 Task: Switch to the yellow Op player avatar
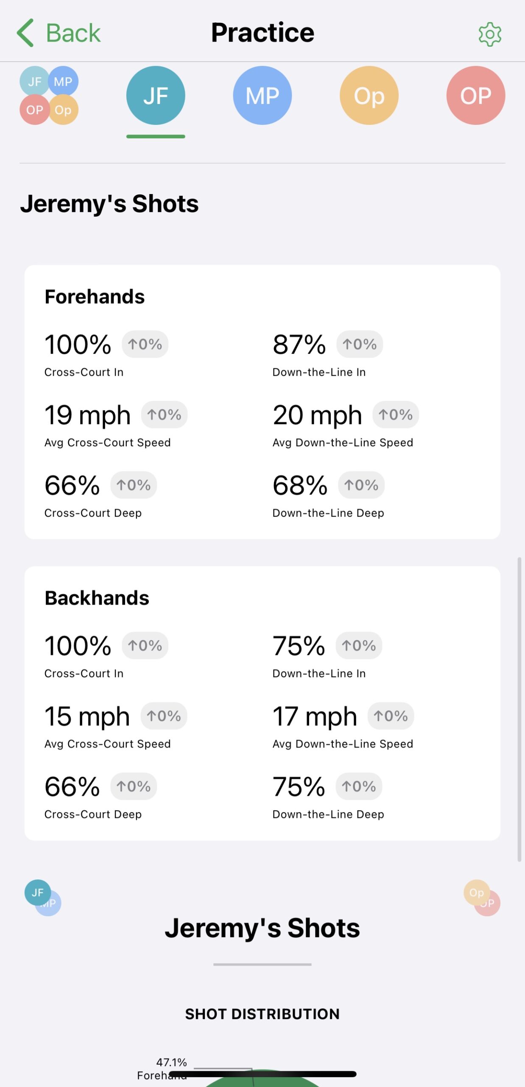click(x=369, y=96)
